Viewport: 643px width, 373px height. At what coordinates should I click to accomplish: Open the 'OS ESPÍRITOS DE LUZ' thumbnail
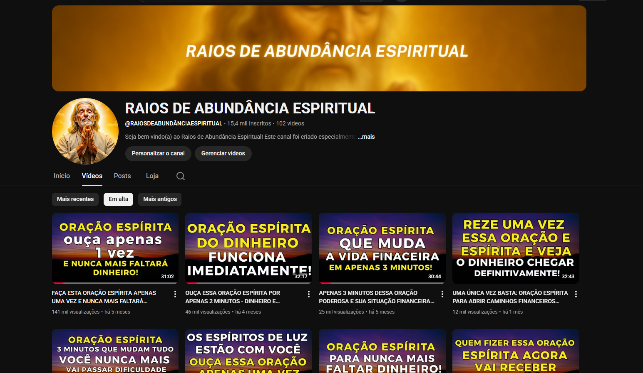(249, 351)
